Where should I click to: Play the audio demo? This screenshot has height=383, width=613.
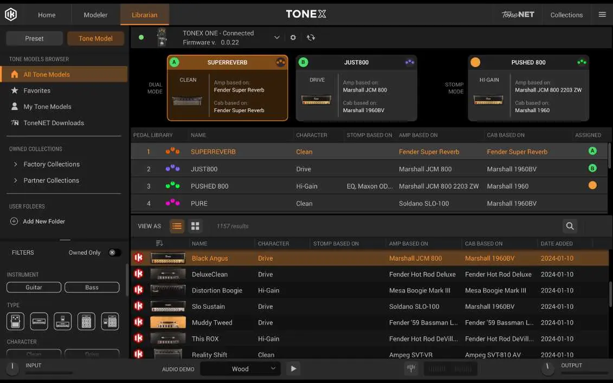pyautogui.click(x=293, y=368)
